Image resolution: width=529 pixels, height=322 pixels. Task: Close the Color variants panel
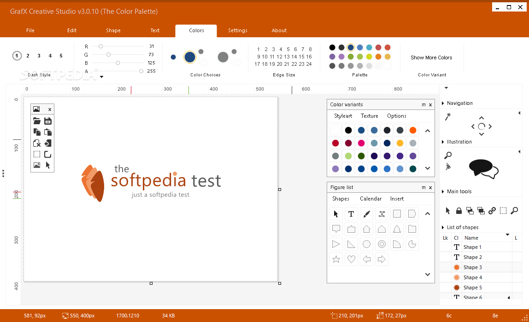coord(430,105)
